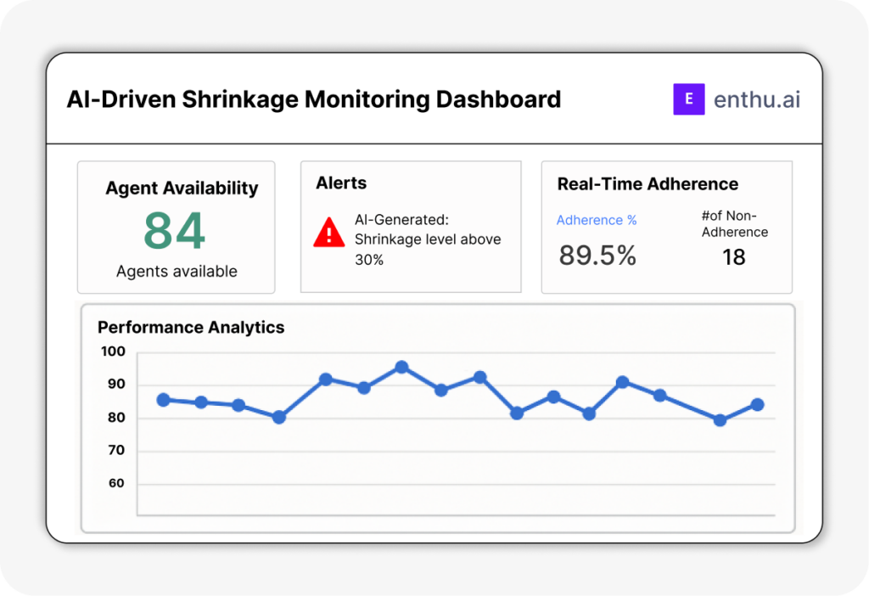Select the 84 agents available counter
Image resolution: width=869 pixels, height=596 pixels.
[x=176, y=230]
